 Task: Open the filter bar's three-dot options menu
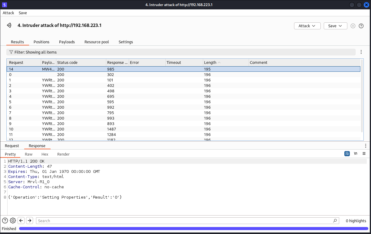[361, 52]
